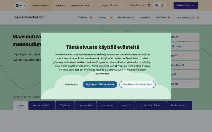Expand the Teemat chevron

[111, 18]
